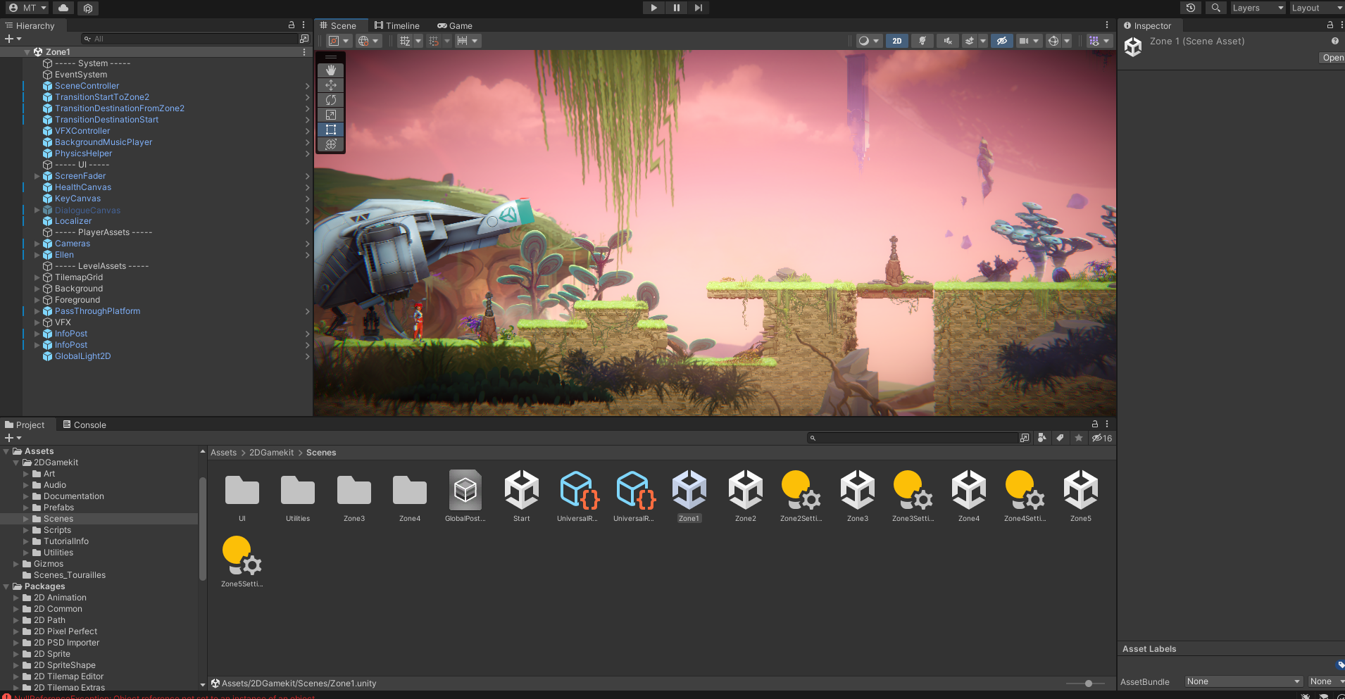This screenshot has height=699, width=1345.
Task: Open the Utilities folder thumbnail
Action: [x=298, y=496]
